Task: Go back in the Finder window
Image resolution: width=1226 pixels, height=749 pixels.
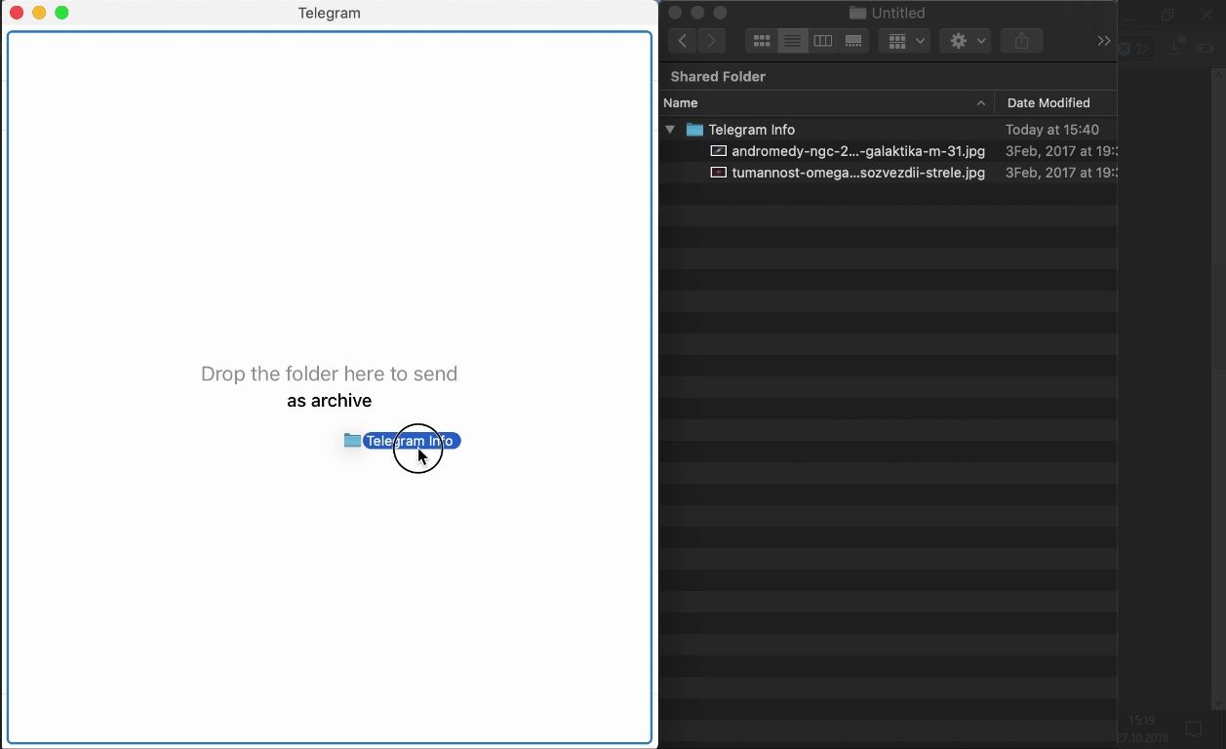Action: point(683,41)
